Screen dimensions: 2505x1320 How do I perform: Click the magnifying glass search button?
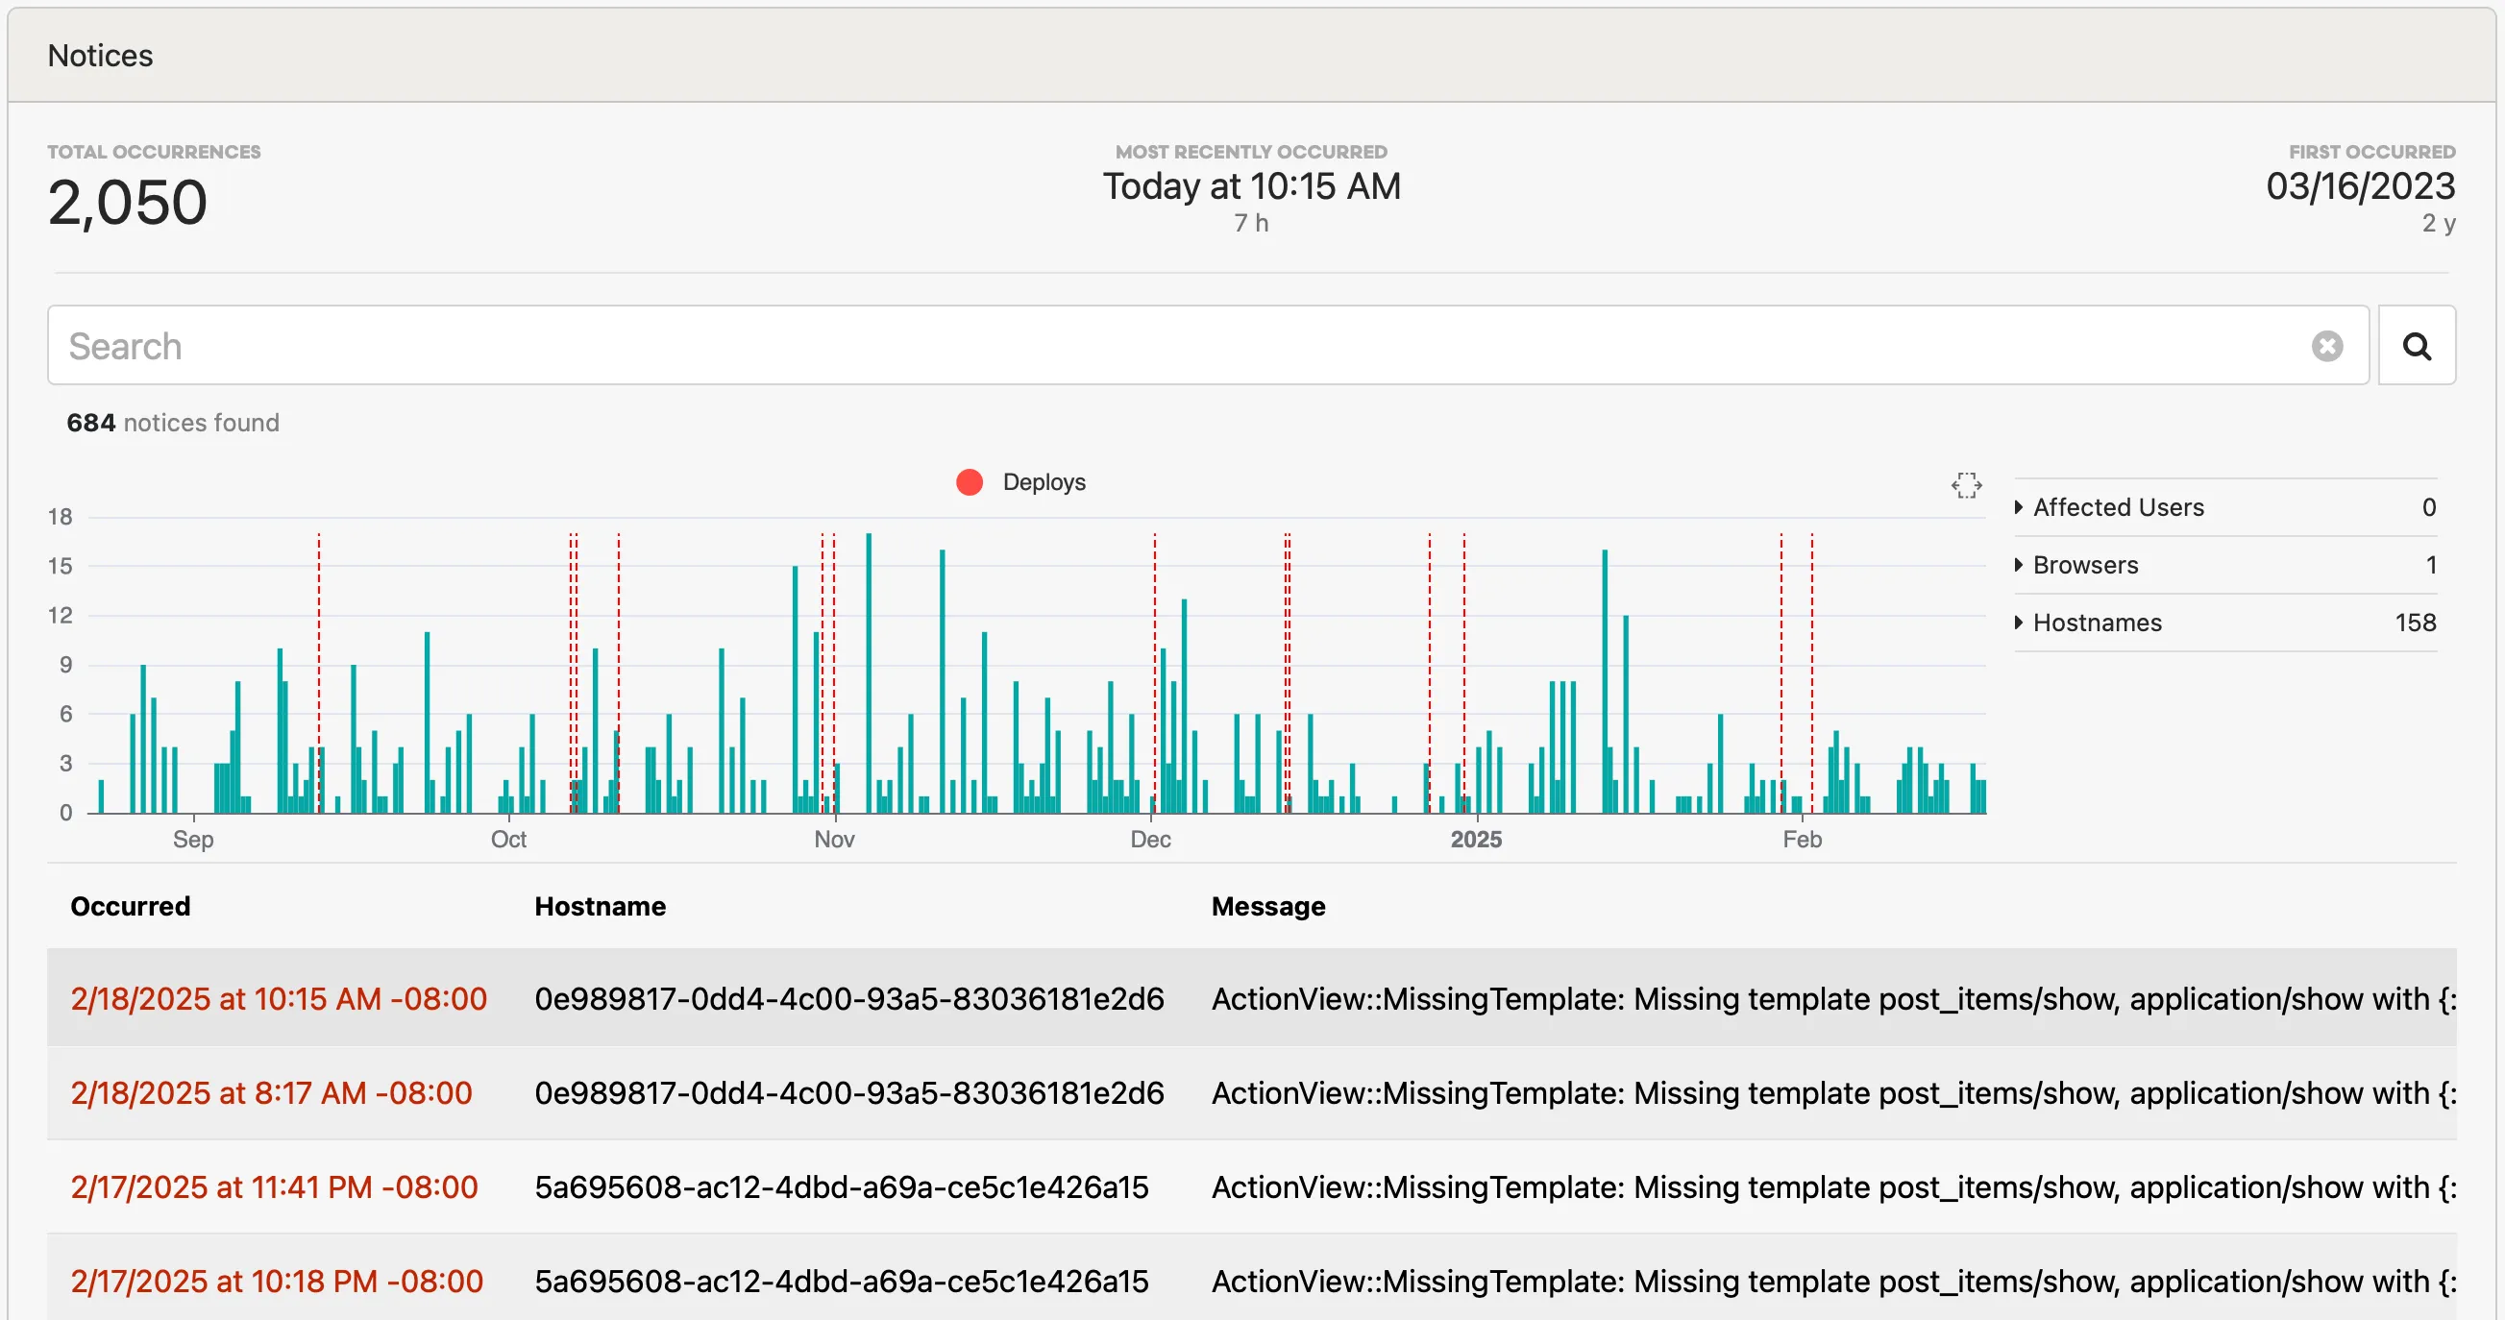2416,346
